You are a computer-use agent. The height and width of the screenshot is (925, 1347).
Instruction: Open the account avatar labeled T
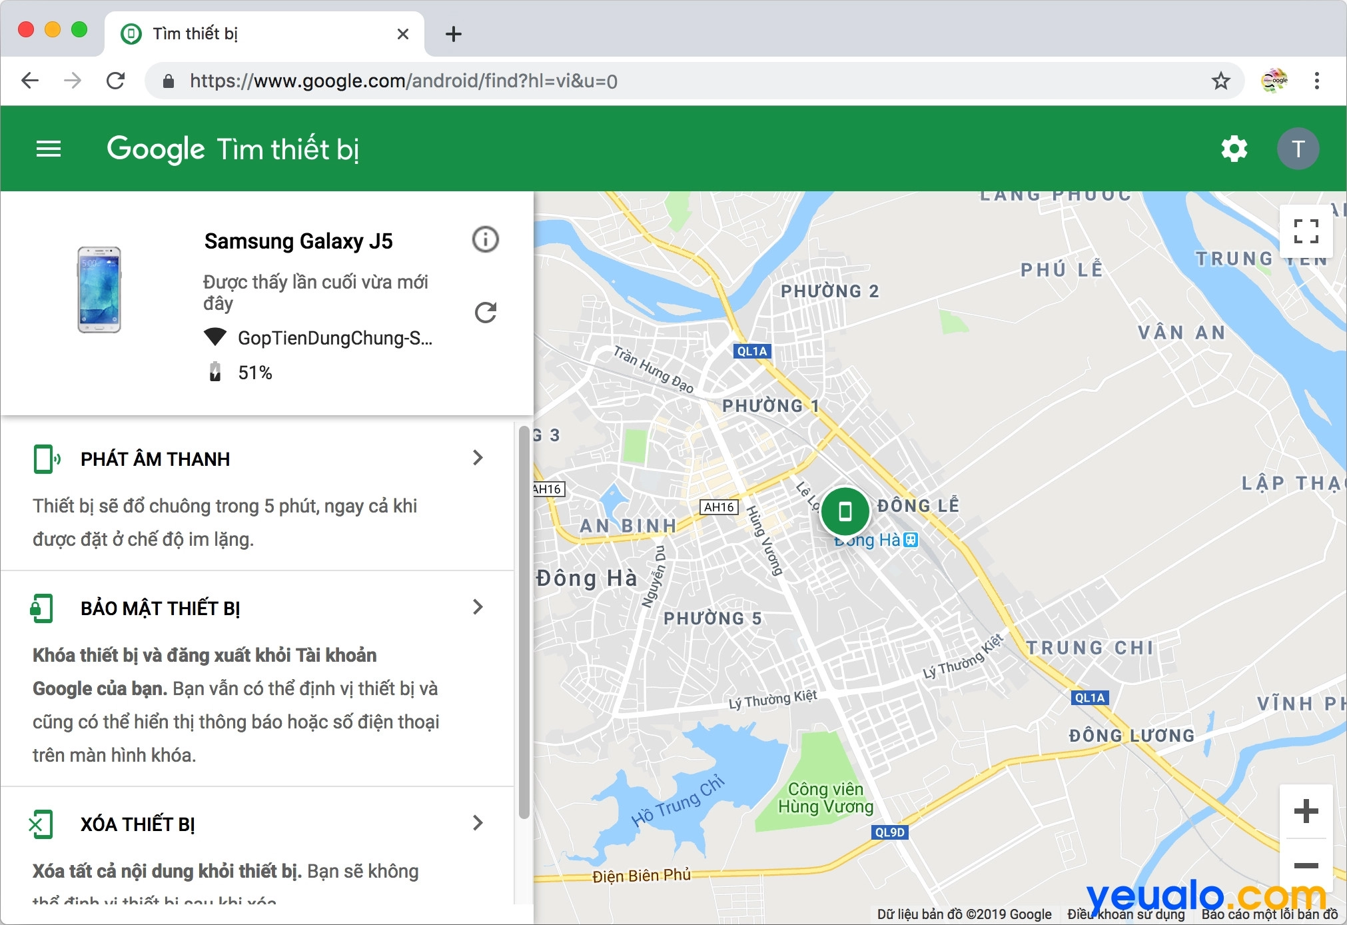1298,149
